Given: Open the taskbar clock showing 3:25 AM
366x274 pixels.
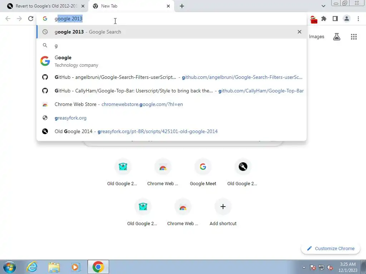Looking at the screenshot, I should (348, 267).
